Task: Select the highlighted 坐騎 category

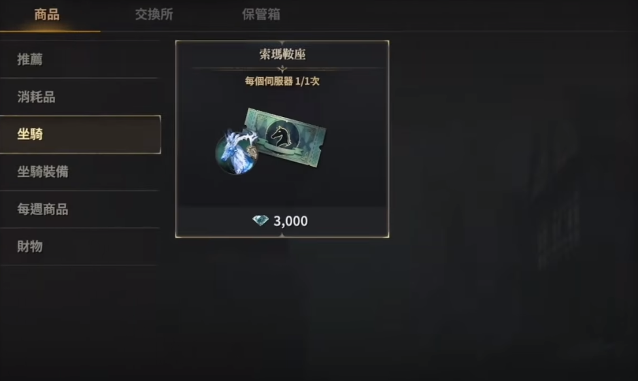Action: 80,134
